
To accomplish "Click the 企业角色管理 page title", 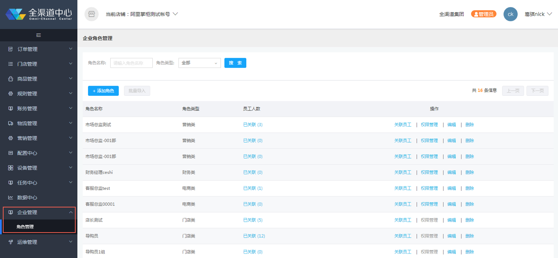I will [x=97, y=38].
